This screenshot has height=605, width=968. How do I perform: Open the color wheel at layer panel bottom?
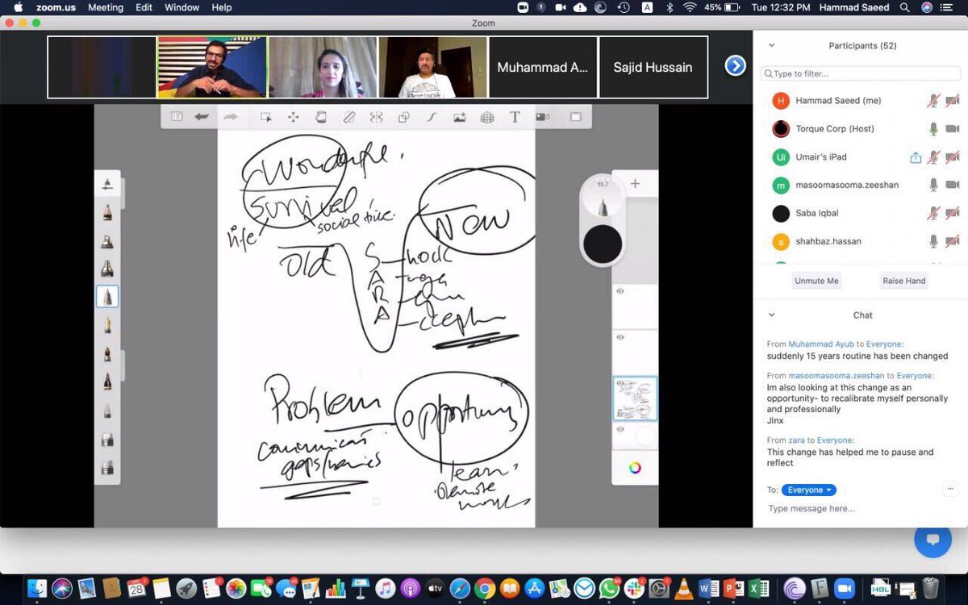pos(635,468)
